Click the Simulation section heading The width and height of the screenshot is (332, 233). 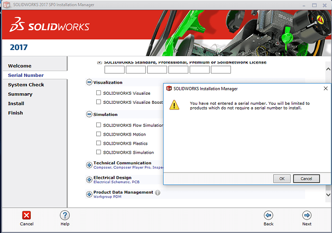(x=105, y=114)
